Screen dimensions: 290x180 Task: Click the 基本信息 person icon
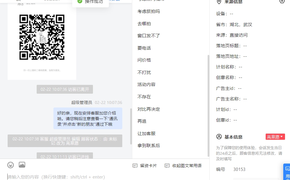[x=219, y=137]
